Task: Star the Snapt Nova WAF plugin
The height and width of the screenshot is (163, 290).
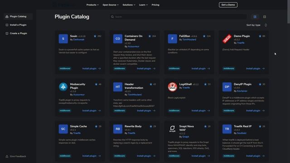Action: click(x=205, y=126)
